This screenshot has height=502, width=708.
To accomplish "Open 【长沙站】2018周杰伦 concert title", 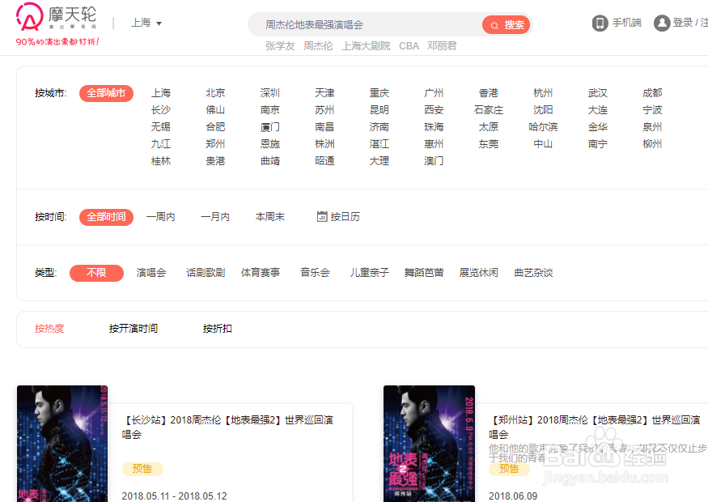I will (x=227, y=427).
